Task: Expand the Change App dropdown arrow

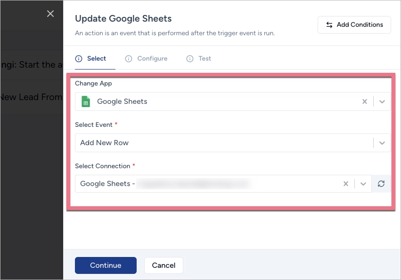Action: [382, 101]
